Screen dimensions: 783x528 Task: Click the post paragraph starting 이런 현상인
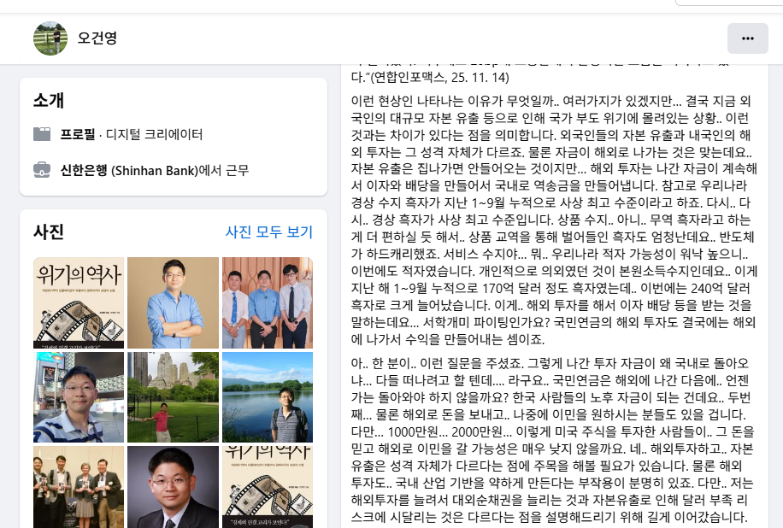point(554,220)
